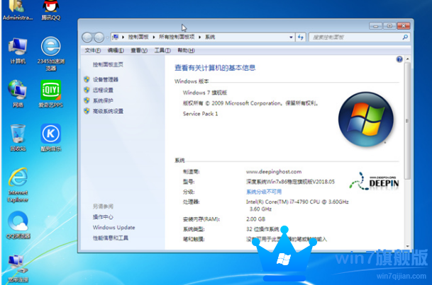The height and width of the screenshot is (285, 432).
Task: Select the 计算机 Computer desktop icon
Action: (18, 51)
